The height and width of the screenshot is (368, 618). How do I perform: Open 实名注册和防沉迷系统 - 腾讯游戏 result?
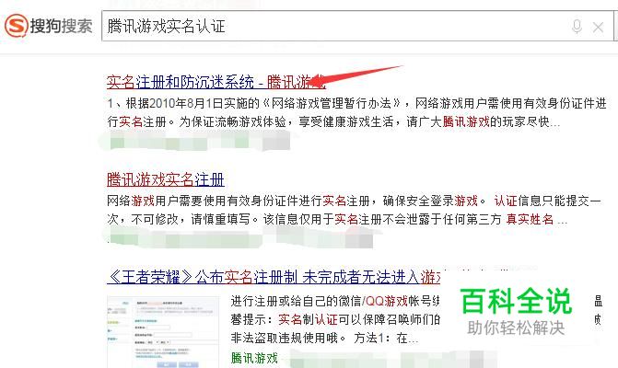tap(216, 82)
